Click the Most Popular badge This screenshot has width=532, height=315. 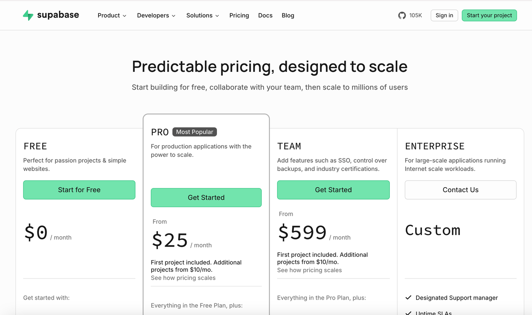pos(195,132)
